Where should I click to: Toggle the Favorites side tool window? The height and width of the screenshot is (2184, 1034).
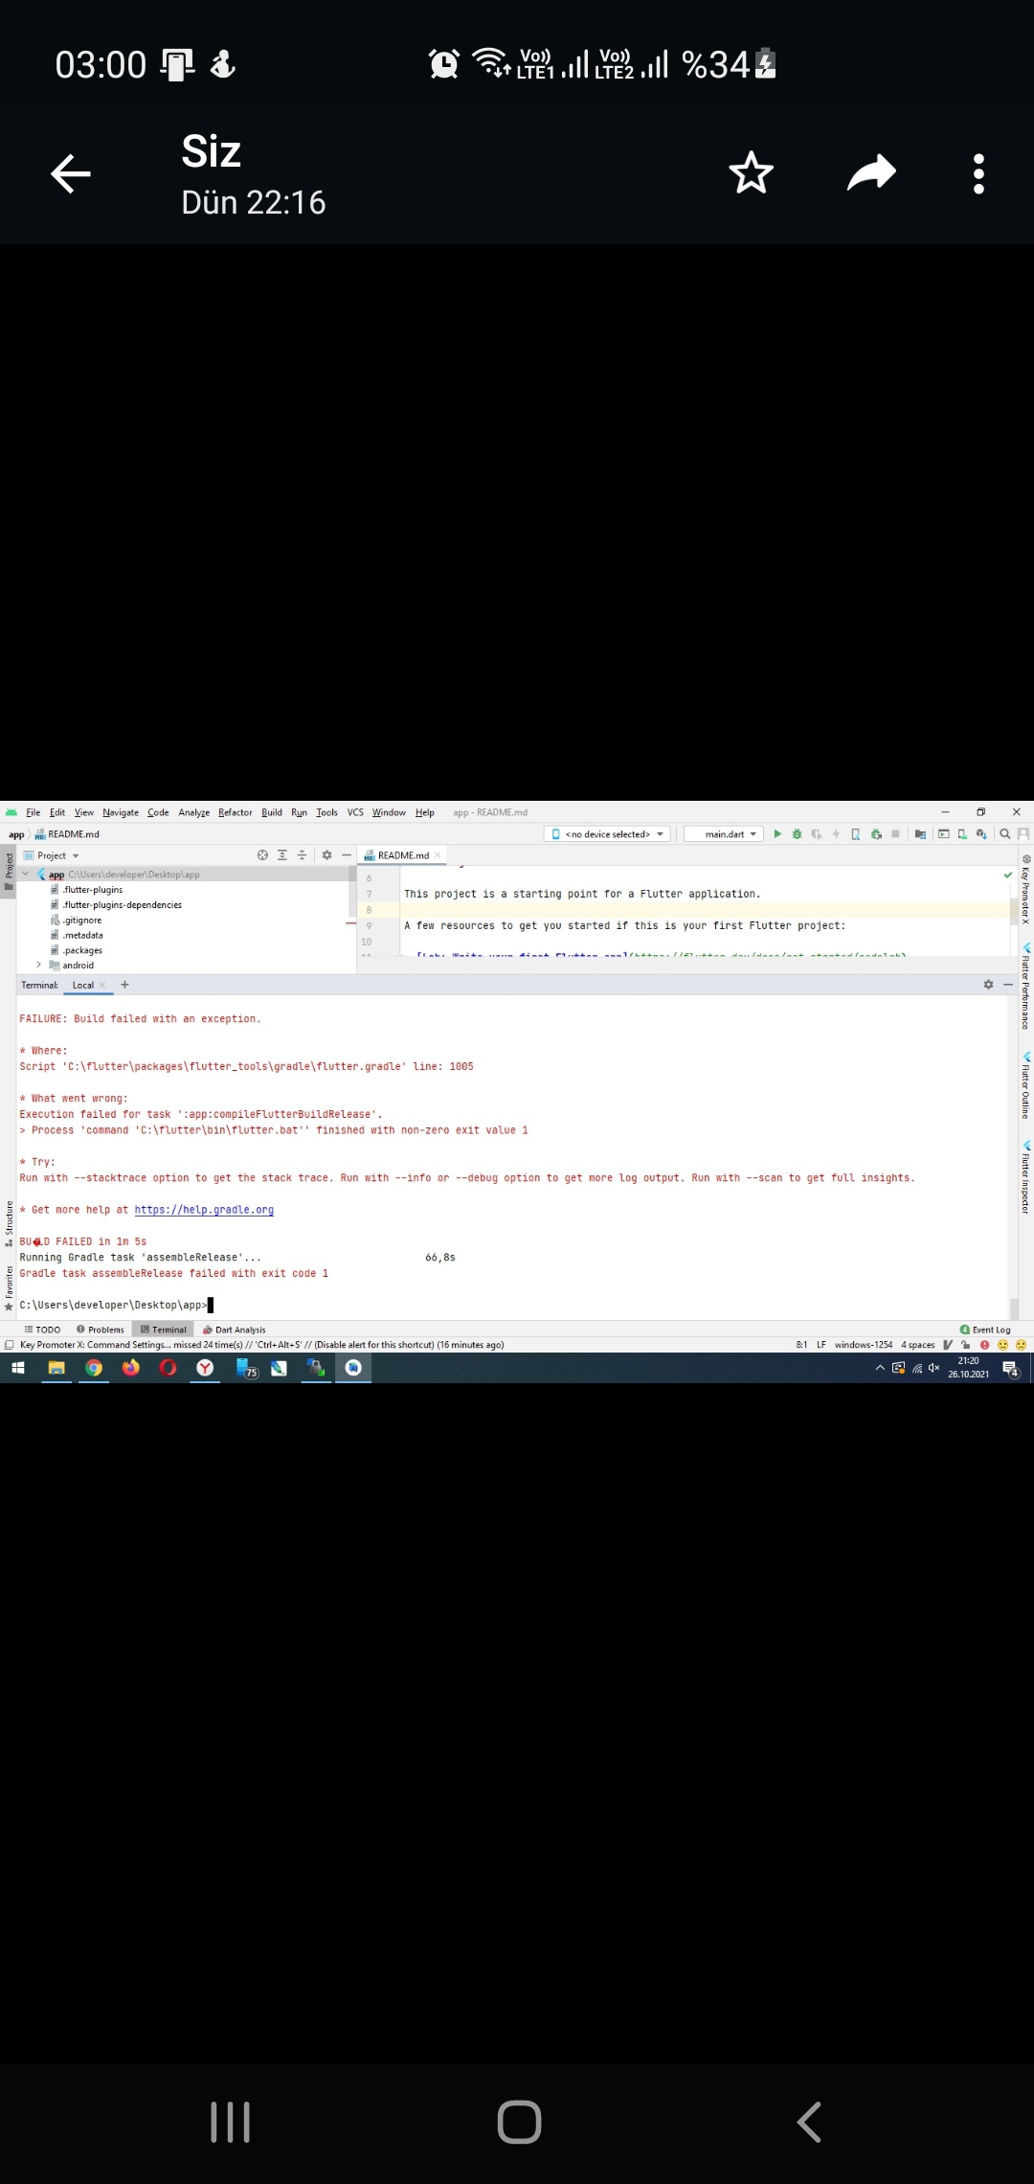point(9,1287)
